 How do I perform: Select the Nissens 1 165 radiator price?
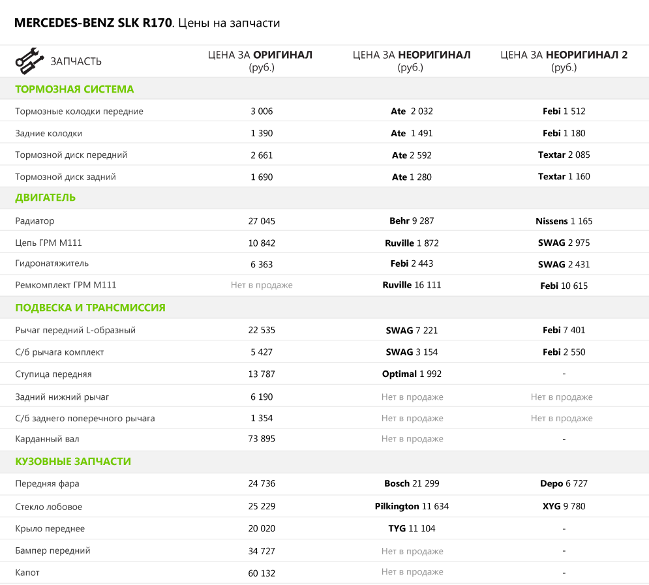[x=564, y=221]
